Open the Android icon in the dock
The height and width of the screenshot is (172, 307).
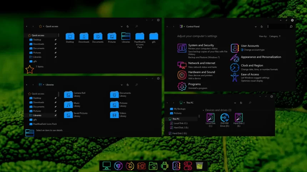click(x=165, y=166)
